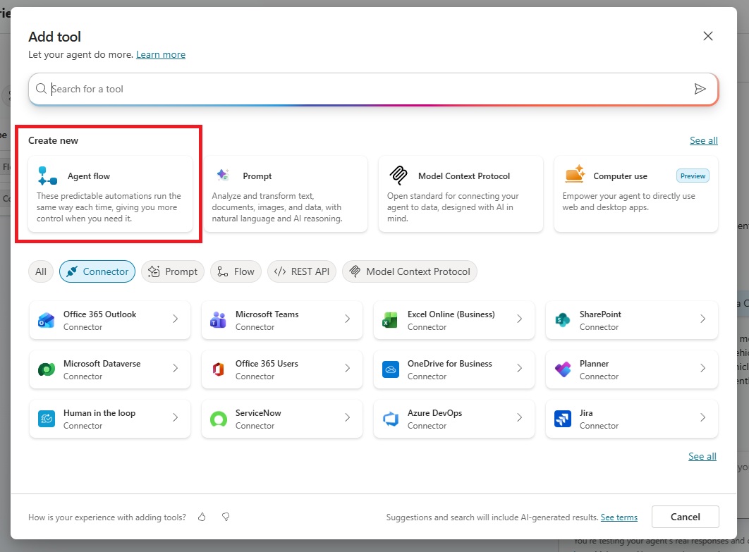Focus the Search for a tool field
749x552 pixels.
tap(373, 89)
